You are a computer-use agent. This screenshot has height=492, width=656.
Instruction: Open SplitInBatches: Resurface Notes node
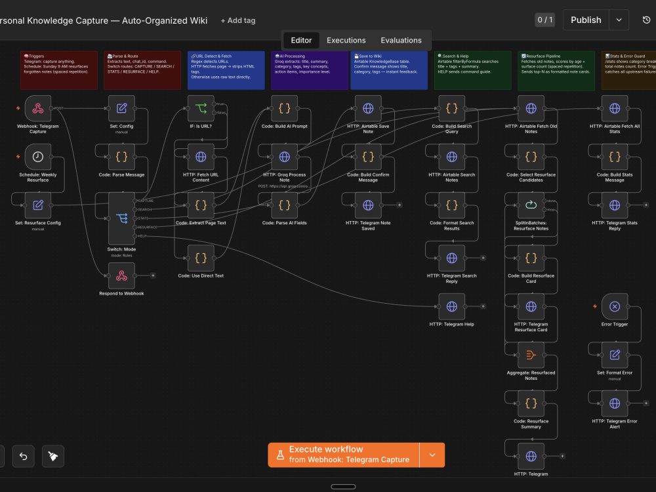[x=531, y=205]
